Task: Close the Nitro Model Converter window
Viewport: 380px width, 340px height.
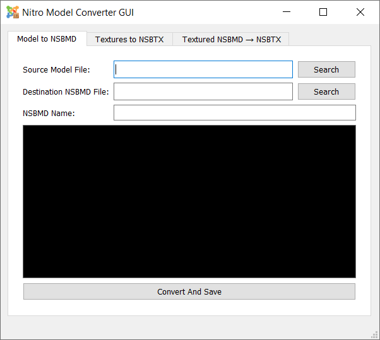Action: pyautogui.click(x=360, y=12)
